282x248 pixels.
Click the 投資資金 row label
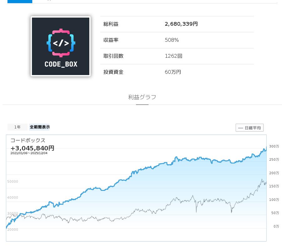[113, 72]
